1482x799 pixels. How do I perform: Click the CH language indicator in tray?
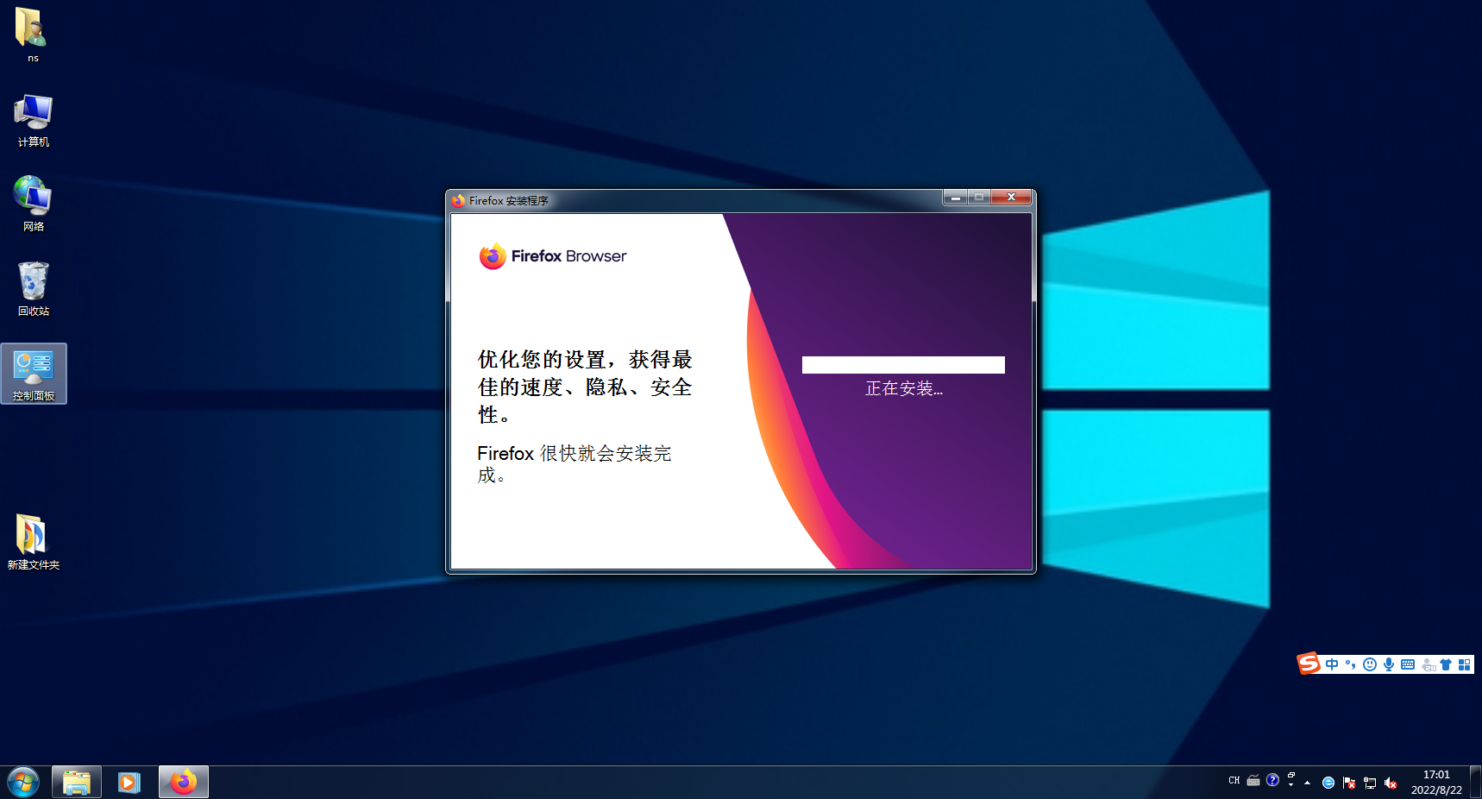pos(1234,781)
